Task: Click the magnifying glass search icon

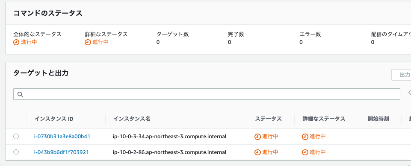Action: [x=21, y=94]
